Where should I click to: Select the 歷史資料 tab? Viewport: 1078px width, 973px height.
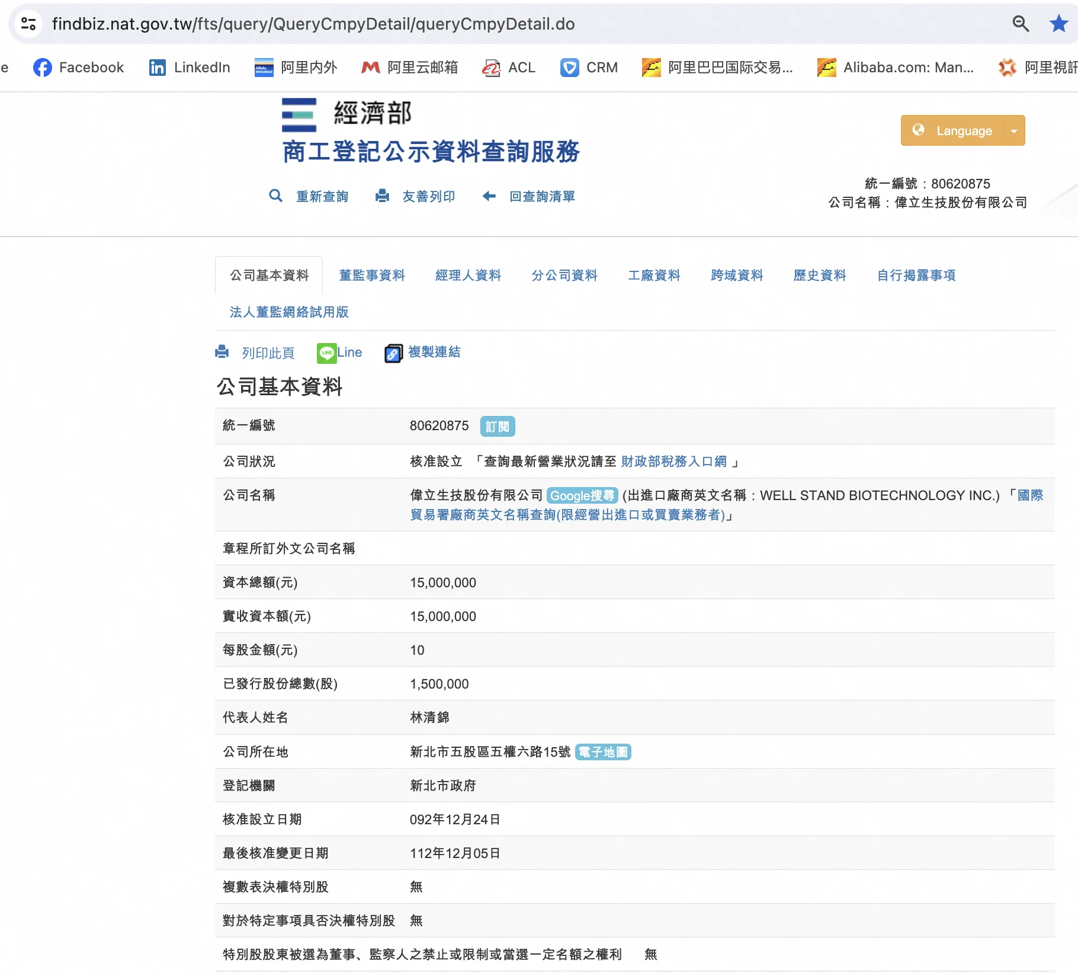coord(819,276)
